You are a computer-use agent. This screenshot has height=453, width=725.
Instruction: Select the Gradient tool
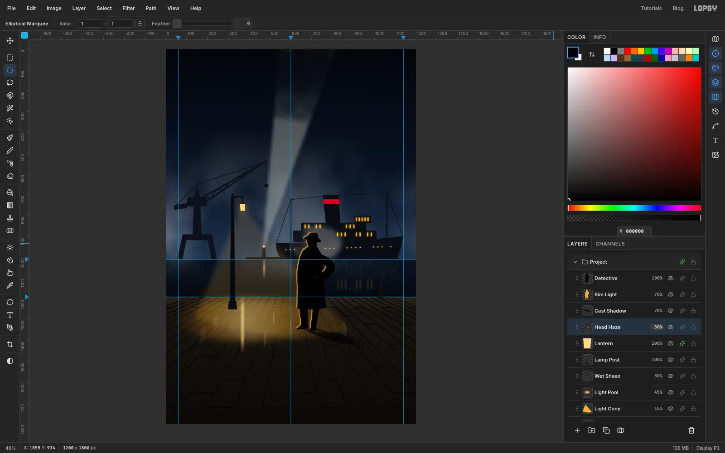point(10,205)
